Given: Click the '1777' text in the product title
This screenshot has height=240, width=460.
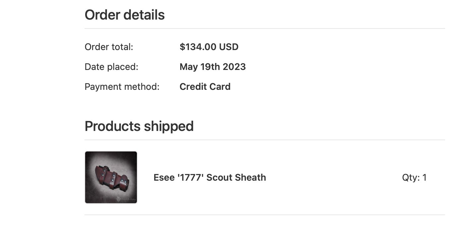Looking at the screenshot, I should point(191,178).
